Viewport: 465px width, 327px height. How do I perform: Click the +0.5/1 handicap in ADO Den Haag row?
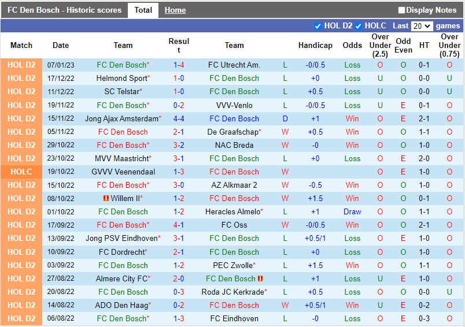coord(315,305)
